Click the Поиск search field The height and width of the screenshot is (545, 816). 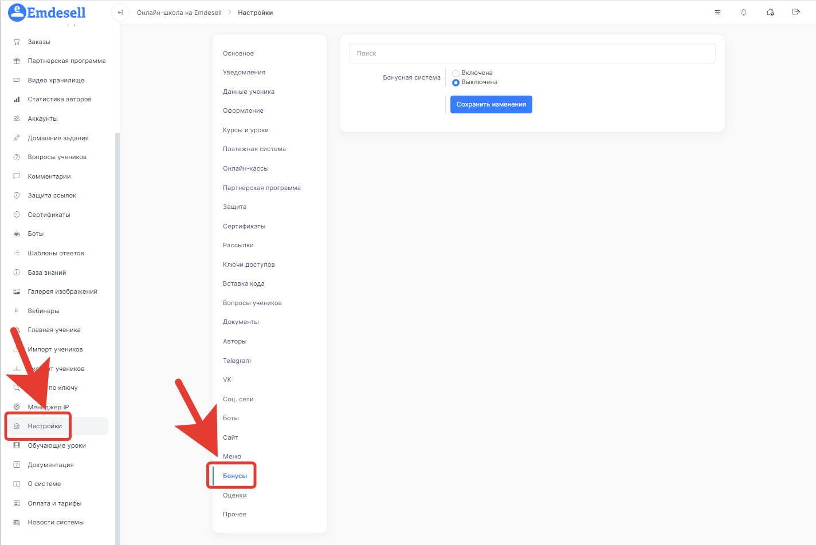pyautogui.click(x=532, y=53)
